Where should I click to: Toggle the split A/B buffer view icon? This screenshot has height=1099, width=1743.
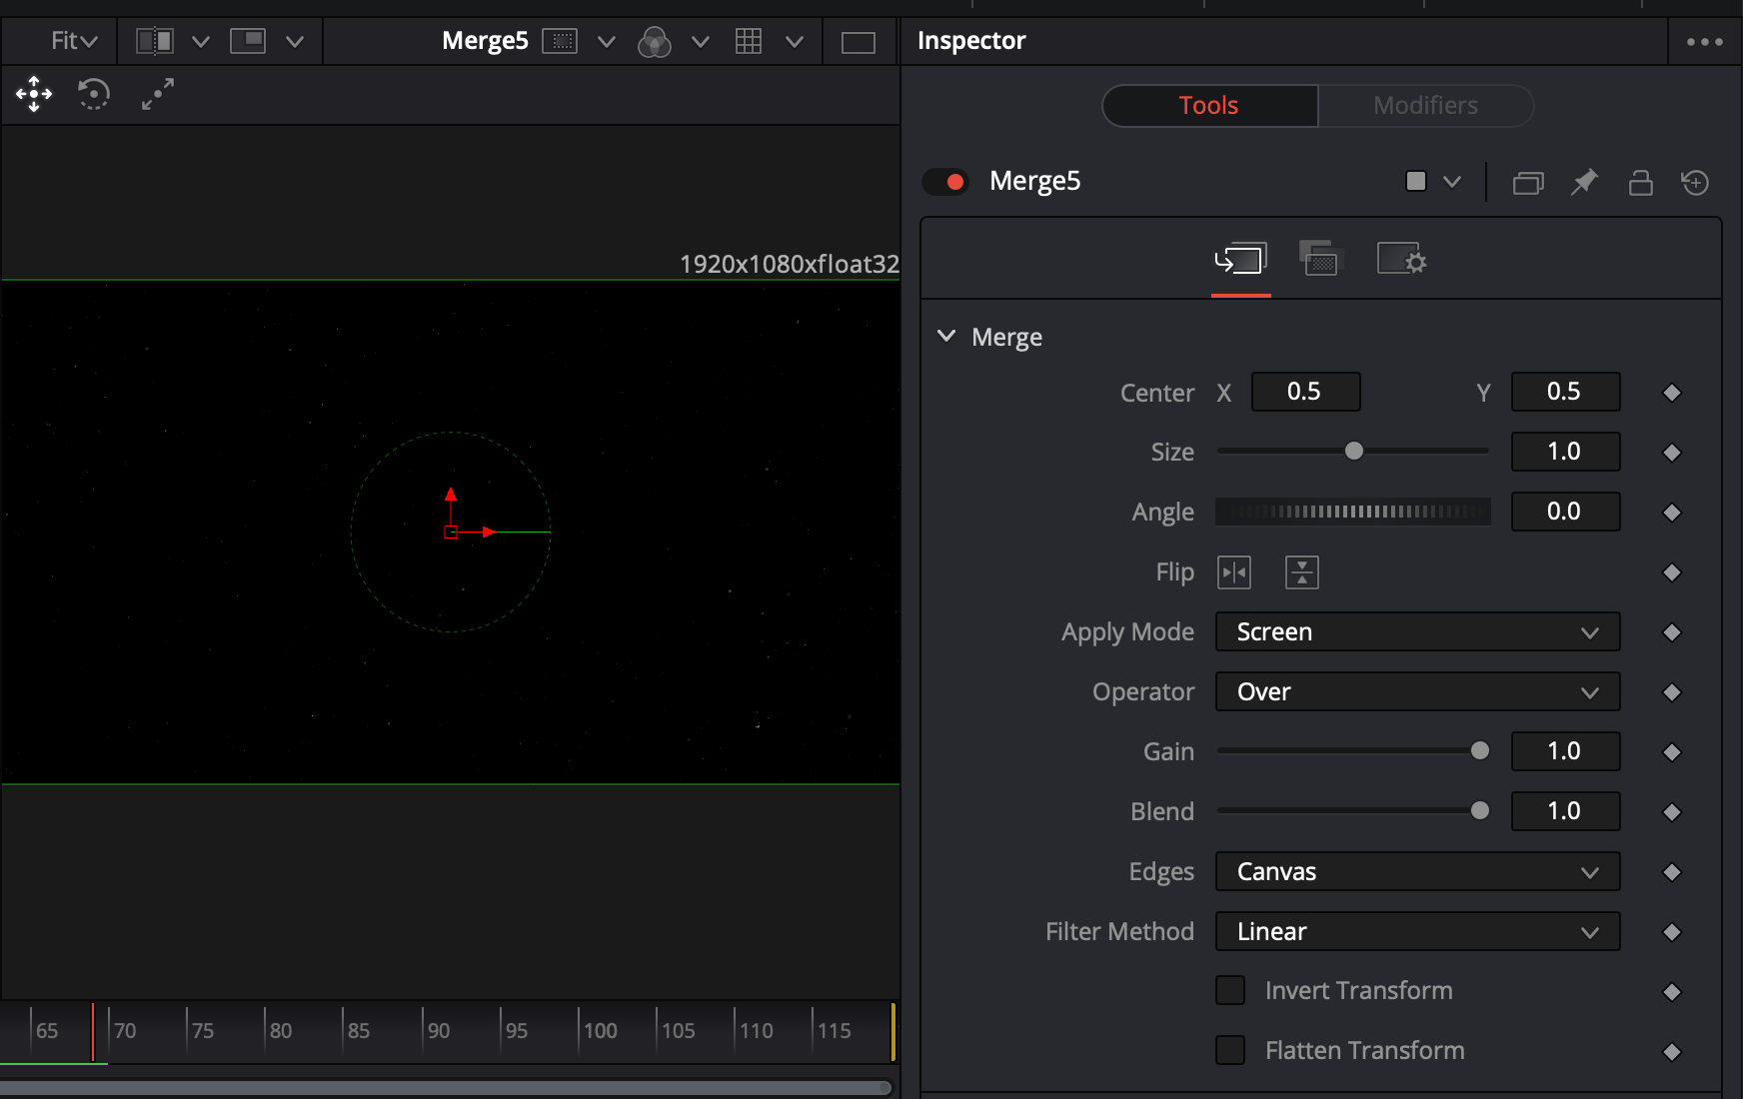tap(155, 41)
